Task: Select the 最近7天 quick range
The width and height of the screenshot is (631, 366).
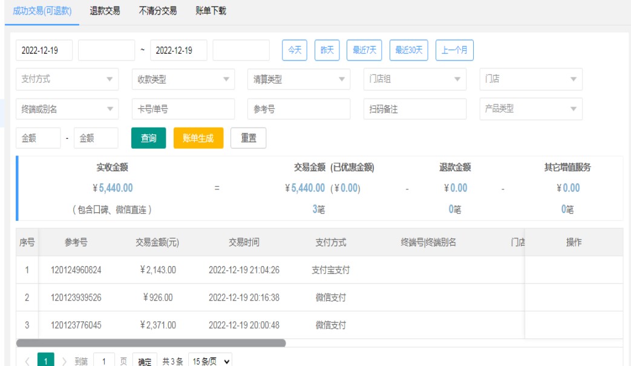Action: [365, 50]
